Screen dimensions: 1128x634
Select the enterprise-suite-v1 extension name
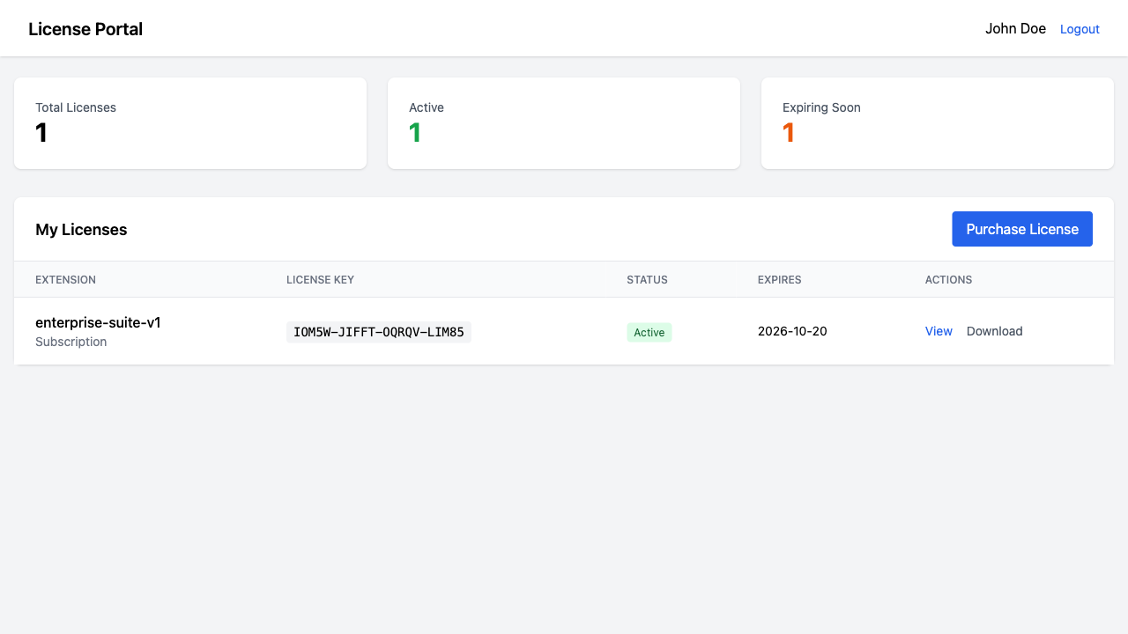point(98,322)
